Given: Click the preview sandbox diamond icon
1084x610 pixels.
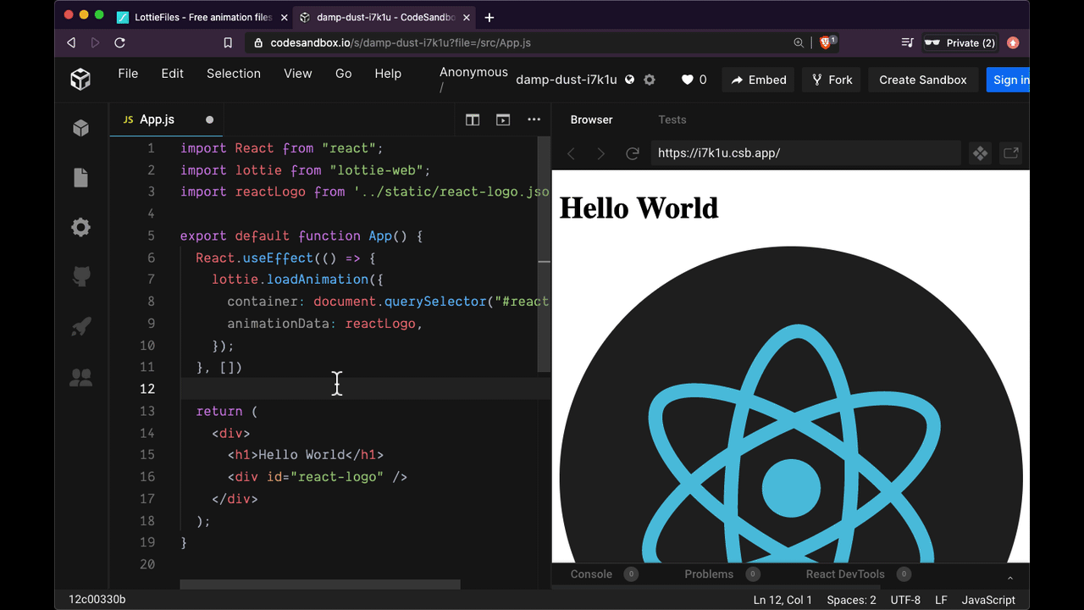Looking at the screenshot, I should coord(980,153).
